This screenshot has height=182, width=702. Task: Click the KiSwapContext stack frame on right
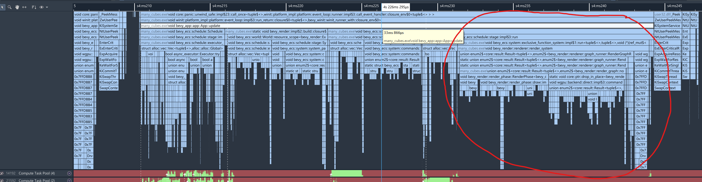(x=667, y=83)
